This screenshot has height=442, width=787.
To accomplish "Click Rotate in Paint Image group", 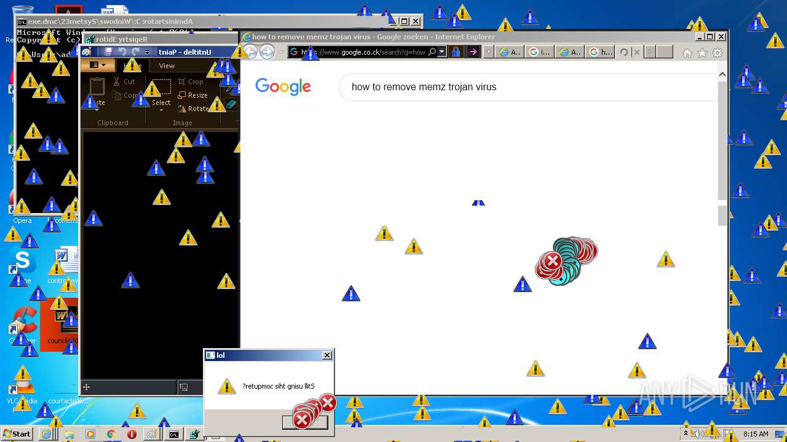I will (194, 109).
